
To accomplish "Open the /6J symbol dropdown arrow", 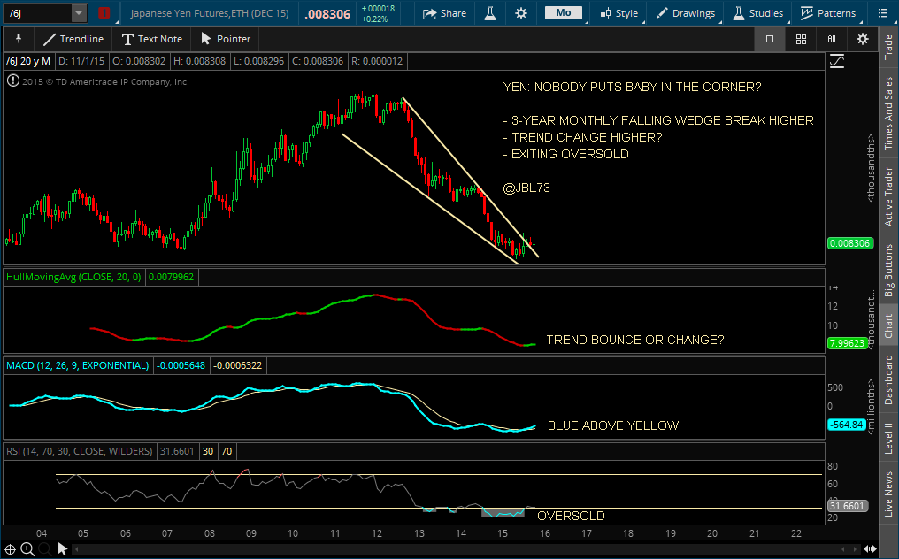I will click(79, 12).
